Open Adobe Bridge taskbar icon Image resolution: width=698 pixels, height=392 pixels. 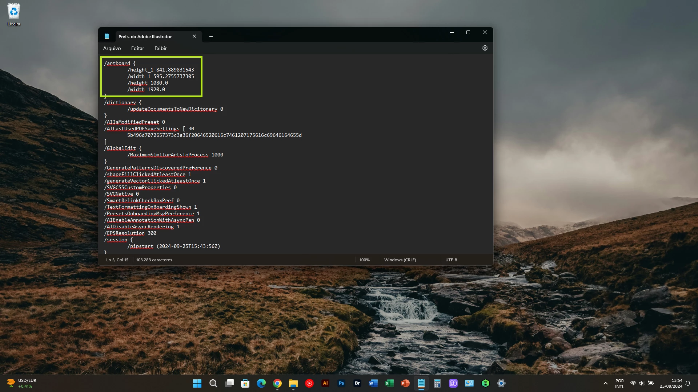[x=357, y=383]
